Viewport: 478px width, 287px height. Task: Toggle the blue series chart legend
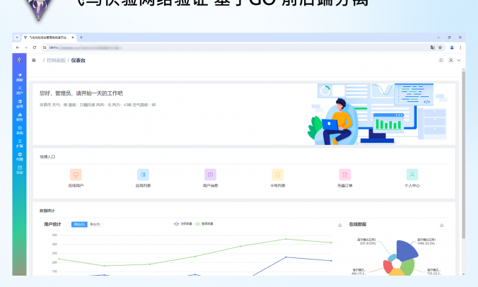click(182, 223)
